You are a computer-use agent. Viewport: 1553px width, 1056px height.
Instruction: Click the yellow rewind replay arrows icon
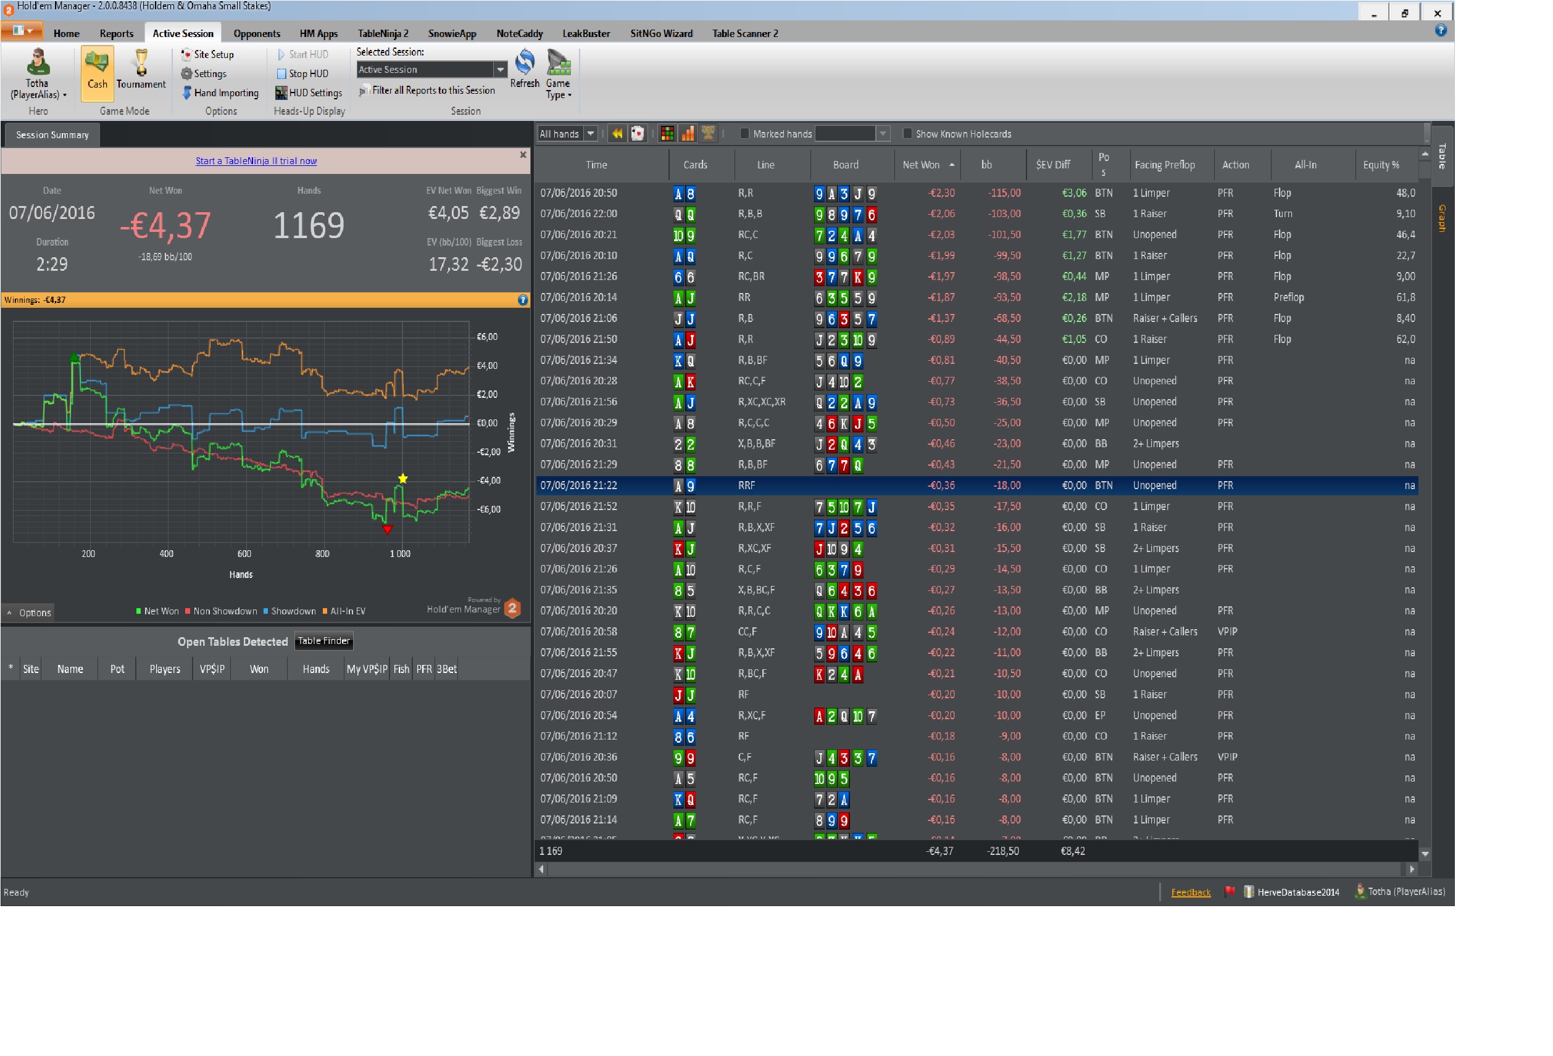[617, 134]
